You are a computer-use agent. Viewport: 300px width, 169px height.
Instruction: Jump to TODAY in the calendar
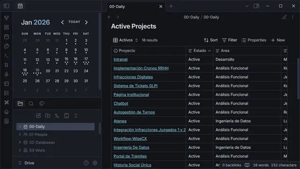coord(74,22)
